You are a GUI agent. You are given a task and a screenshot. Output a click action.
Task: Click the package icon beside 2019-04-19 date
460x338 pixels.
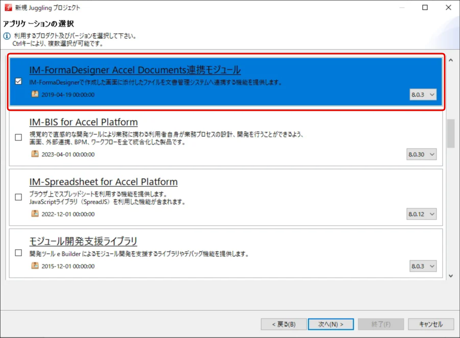coord(35,94)
